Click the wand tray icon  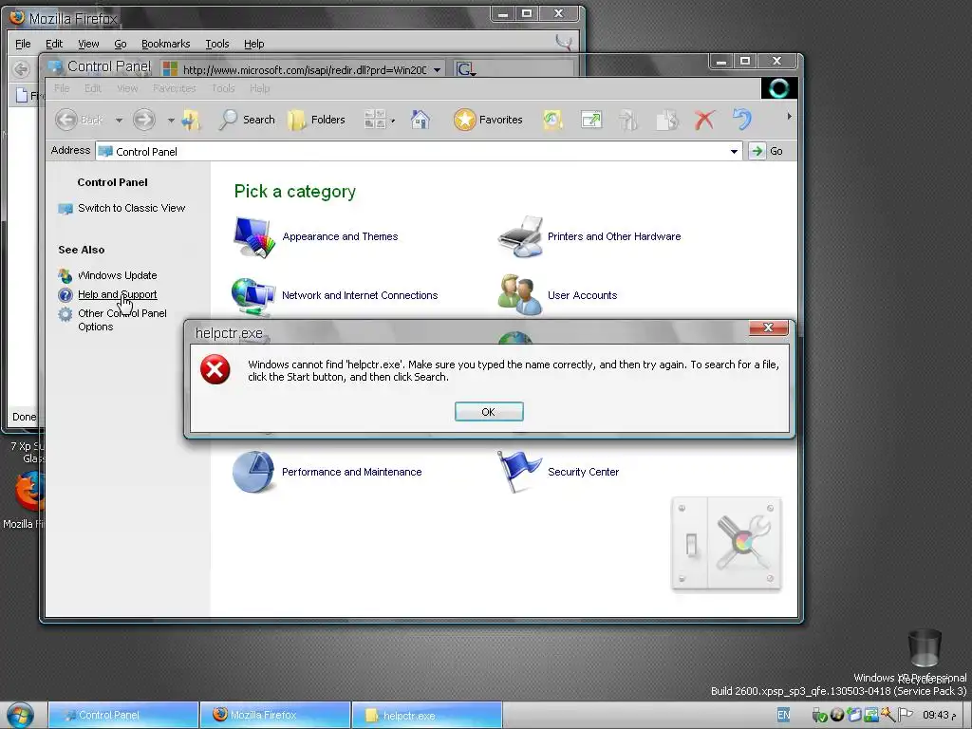(888, 715)
